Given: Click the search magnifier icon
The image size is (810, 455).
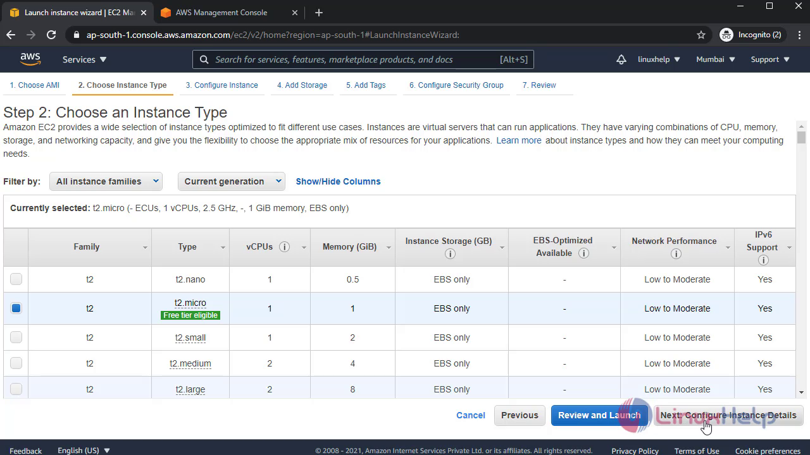Looking at the screenshot, I should click(x=204, y=59).
